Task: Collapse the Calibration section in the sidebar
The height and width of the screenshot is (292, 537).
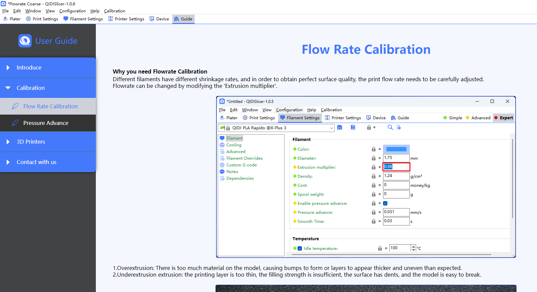Action: (x=30, y=88)
